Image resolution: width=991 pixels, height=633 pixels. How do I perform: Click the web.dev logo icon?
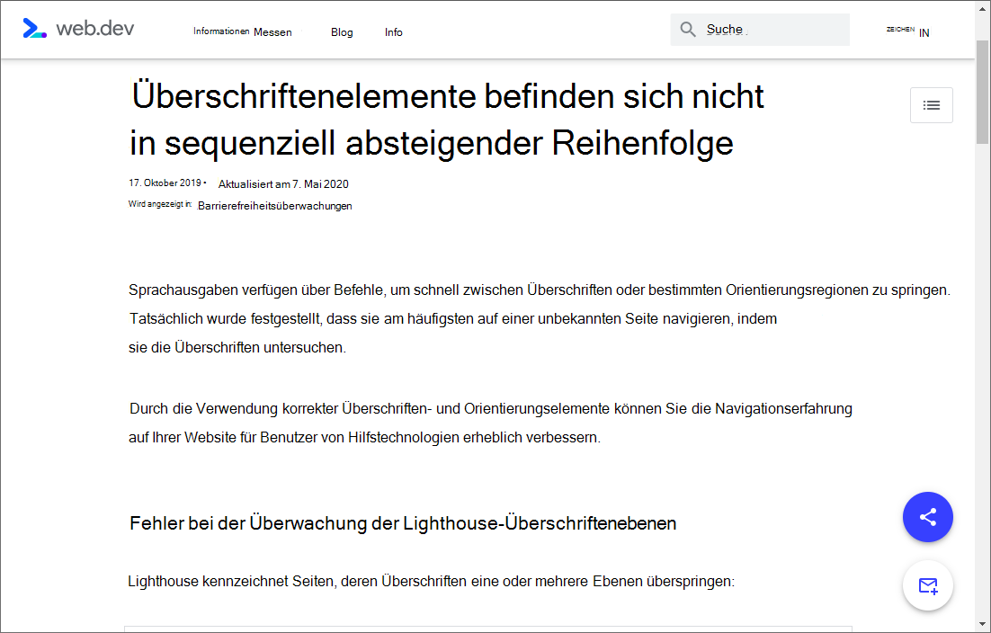coord(34,28)
